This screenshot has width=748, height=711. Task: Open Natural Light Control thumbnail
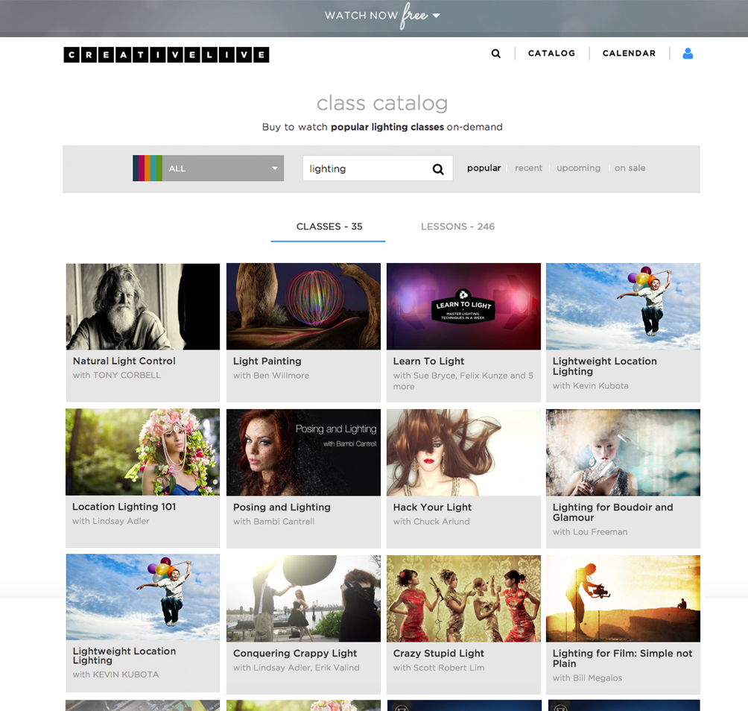pyautogui.click(x=142, y=306)
